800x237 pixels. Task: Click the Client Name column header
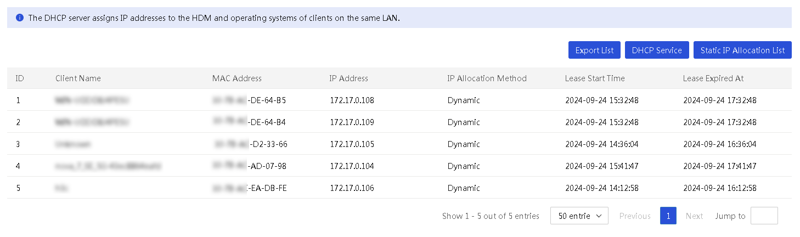[x=78, y=78]
